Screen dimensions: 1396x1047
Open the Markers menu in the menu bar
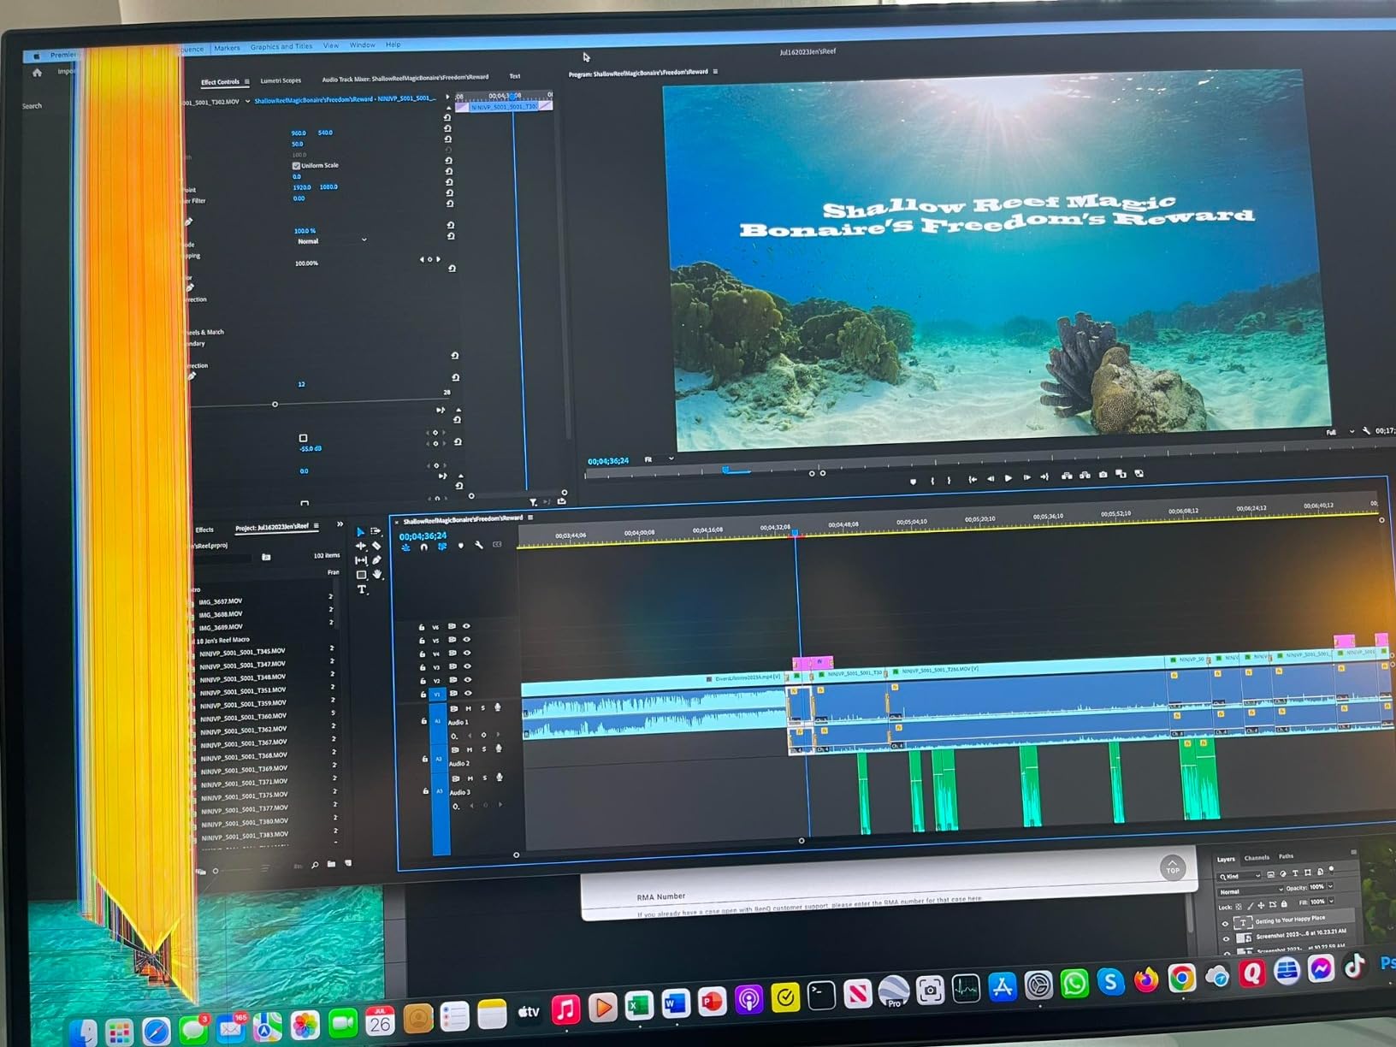point(228,45)
